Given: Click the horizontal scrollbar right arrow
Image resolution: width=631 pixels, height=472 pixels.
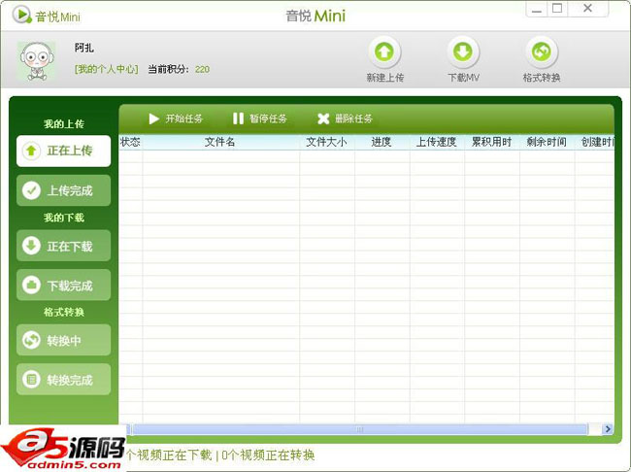Looking at the screenshot, I should click(x=608, y=429).
